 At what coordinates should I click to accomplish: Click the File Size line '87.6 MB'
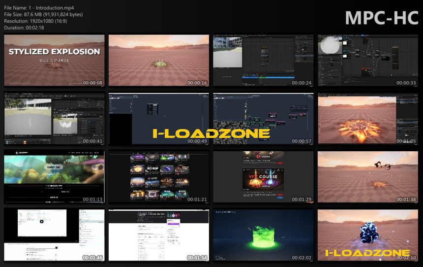point(32,14)
